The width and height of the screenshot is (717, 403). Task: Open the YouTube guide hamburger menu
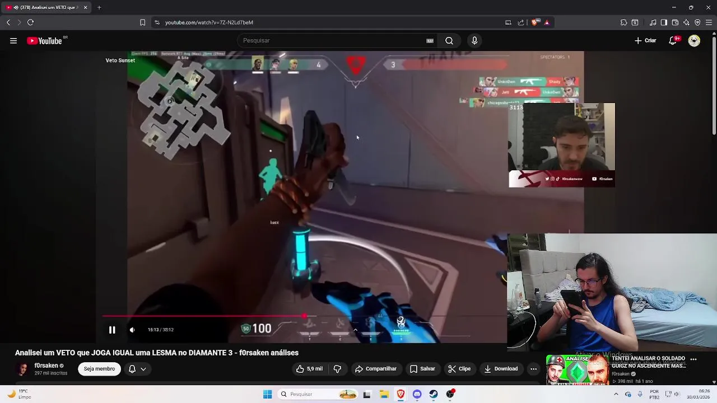(x=13, y=41)
